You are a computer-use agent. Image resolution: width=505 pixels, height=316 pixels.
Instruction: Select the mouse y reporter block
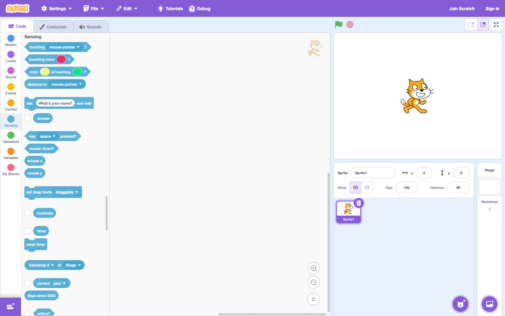[x=35, y=173]
